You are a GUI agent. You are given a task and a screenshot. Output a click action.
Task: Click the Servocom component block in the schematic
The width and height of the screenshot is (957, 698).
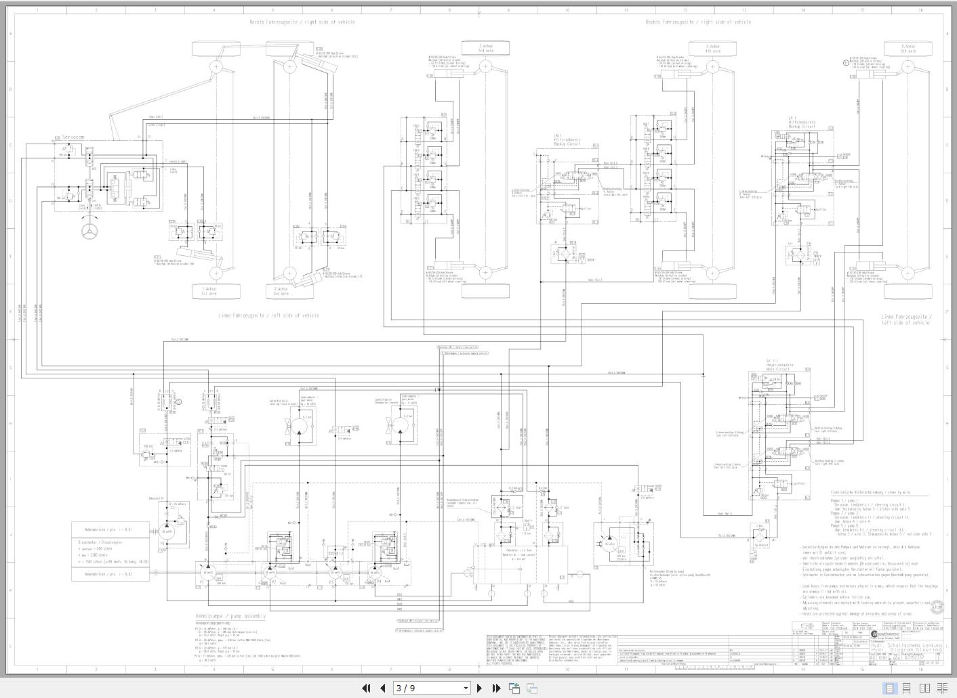73,137
